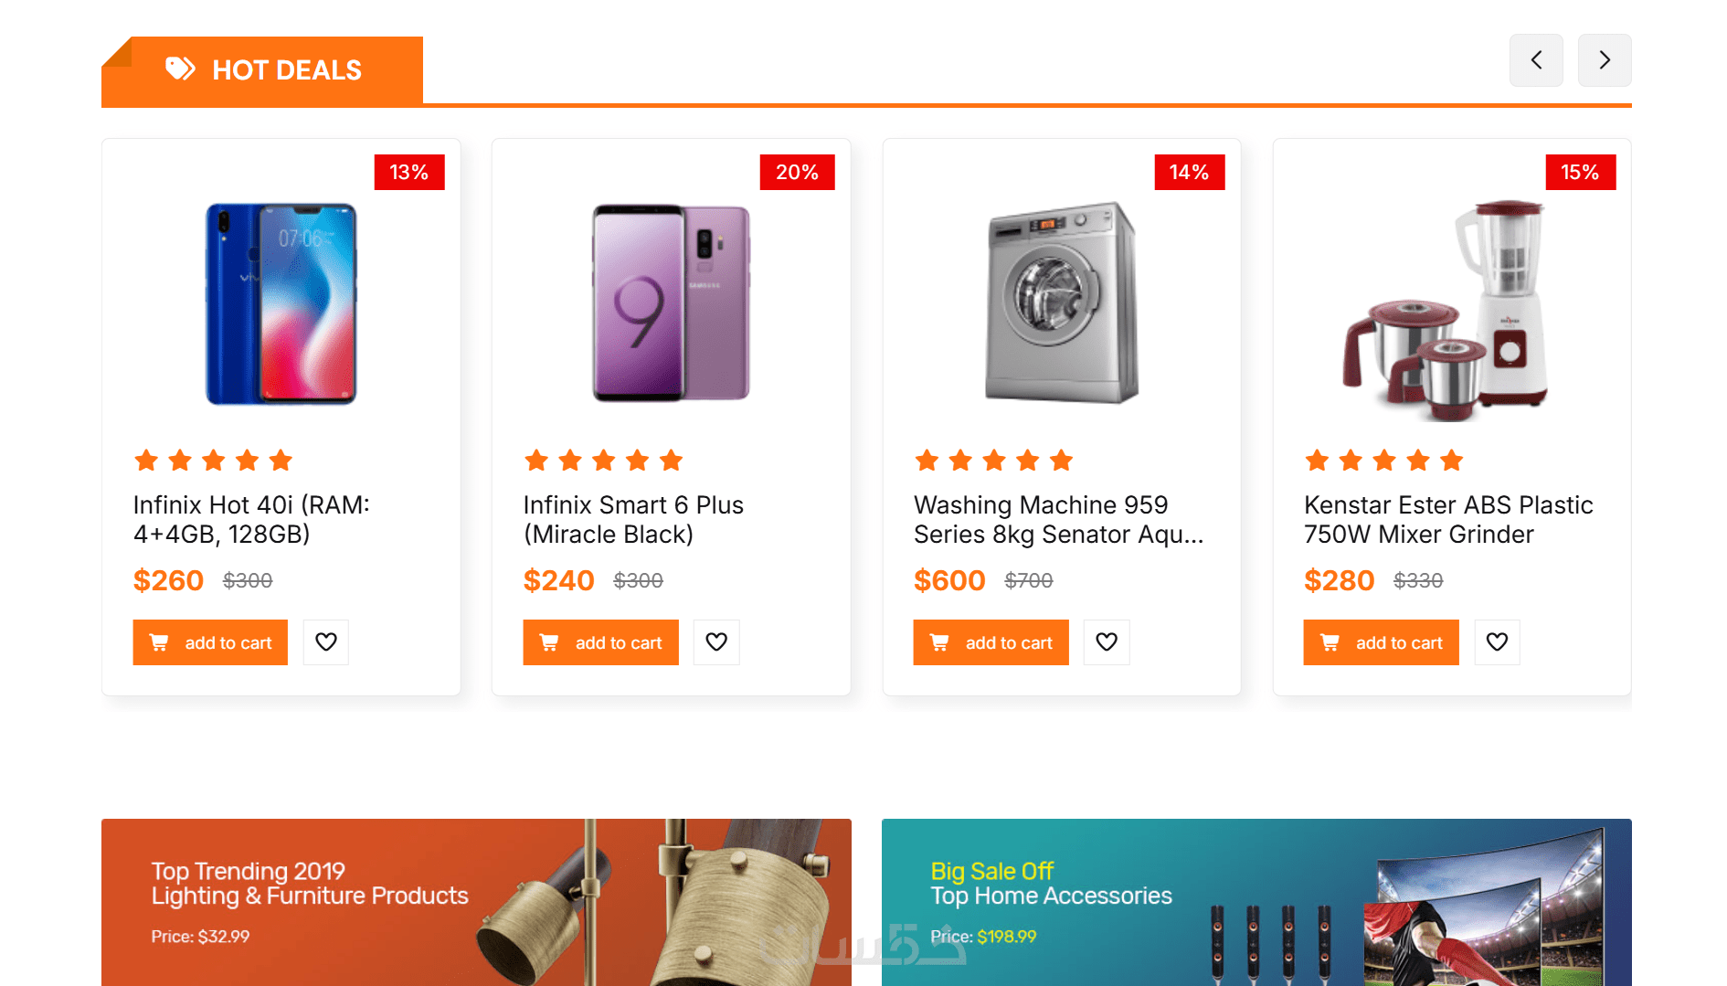Click the purple Samsung phone product image

(x=671, y=303)
